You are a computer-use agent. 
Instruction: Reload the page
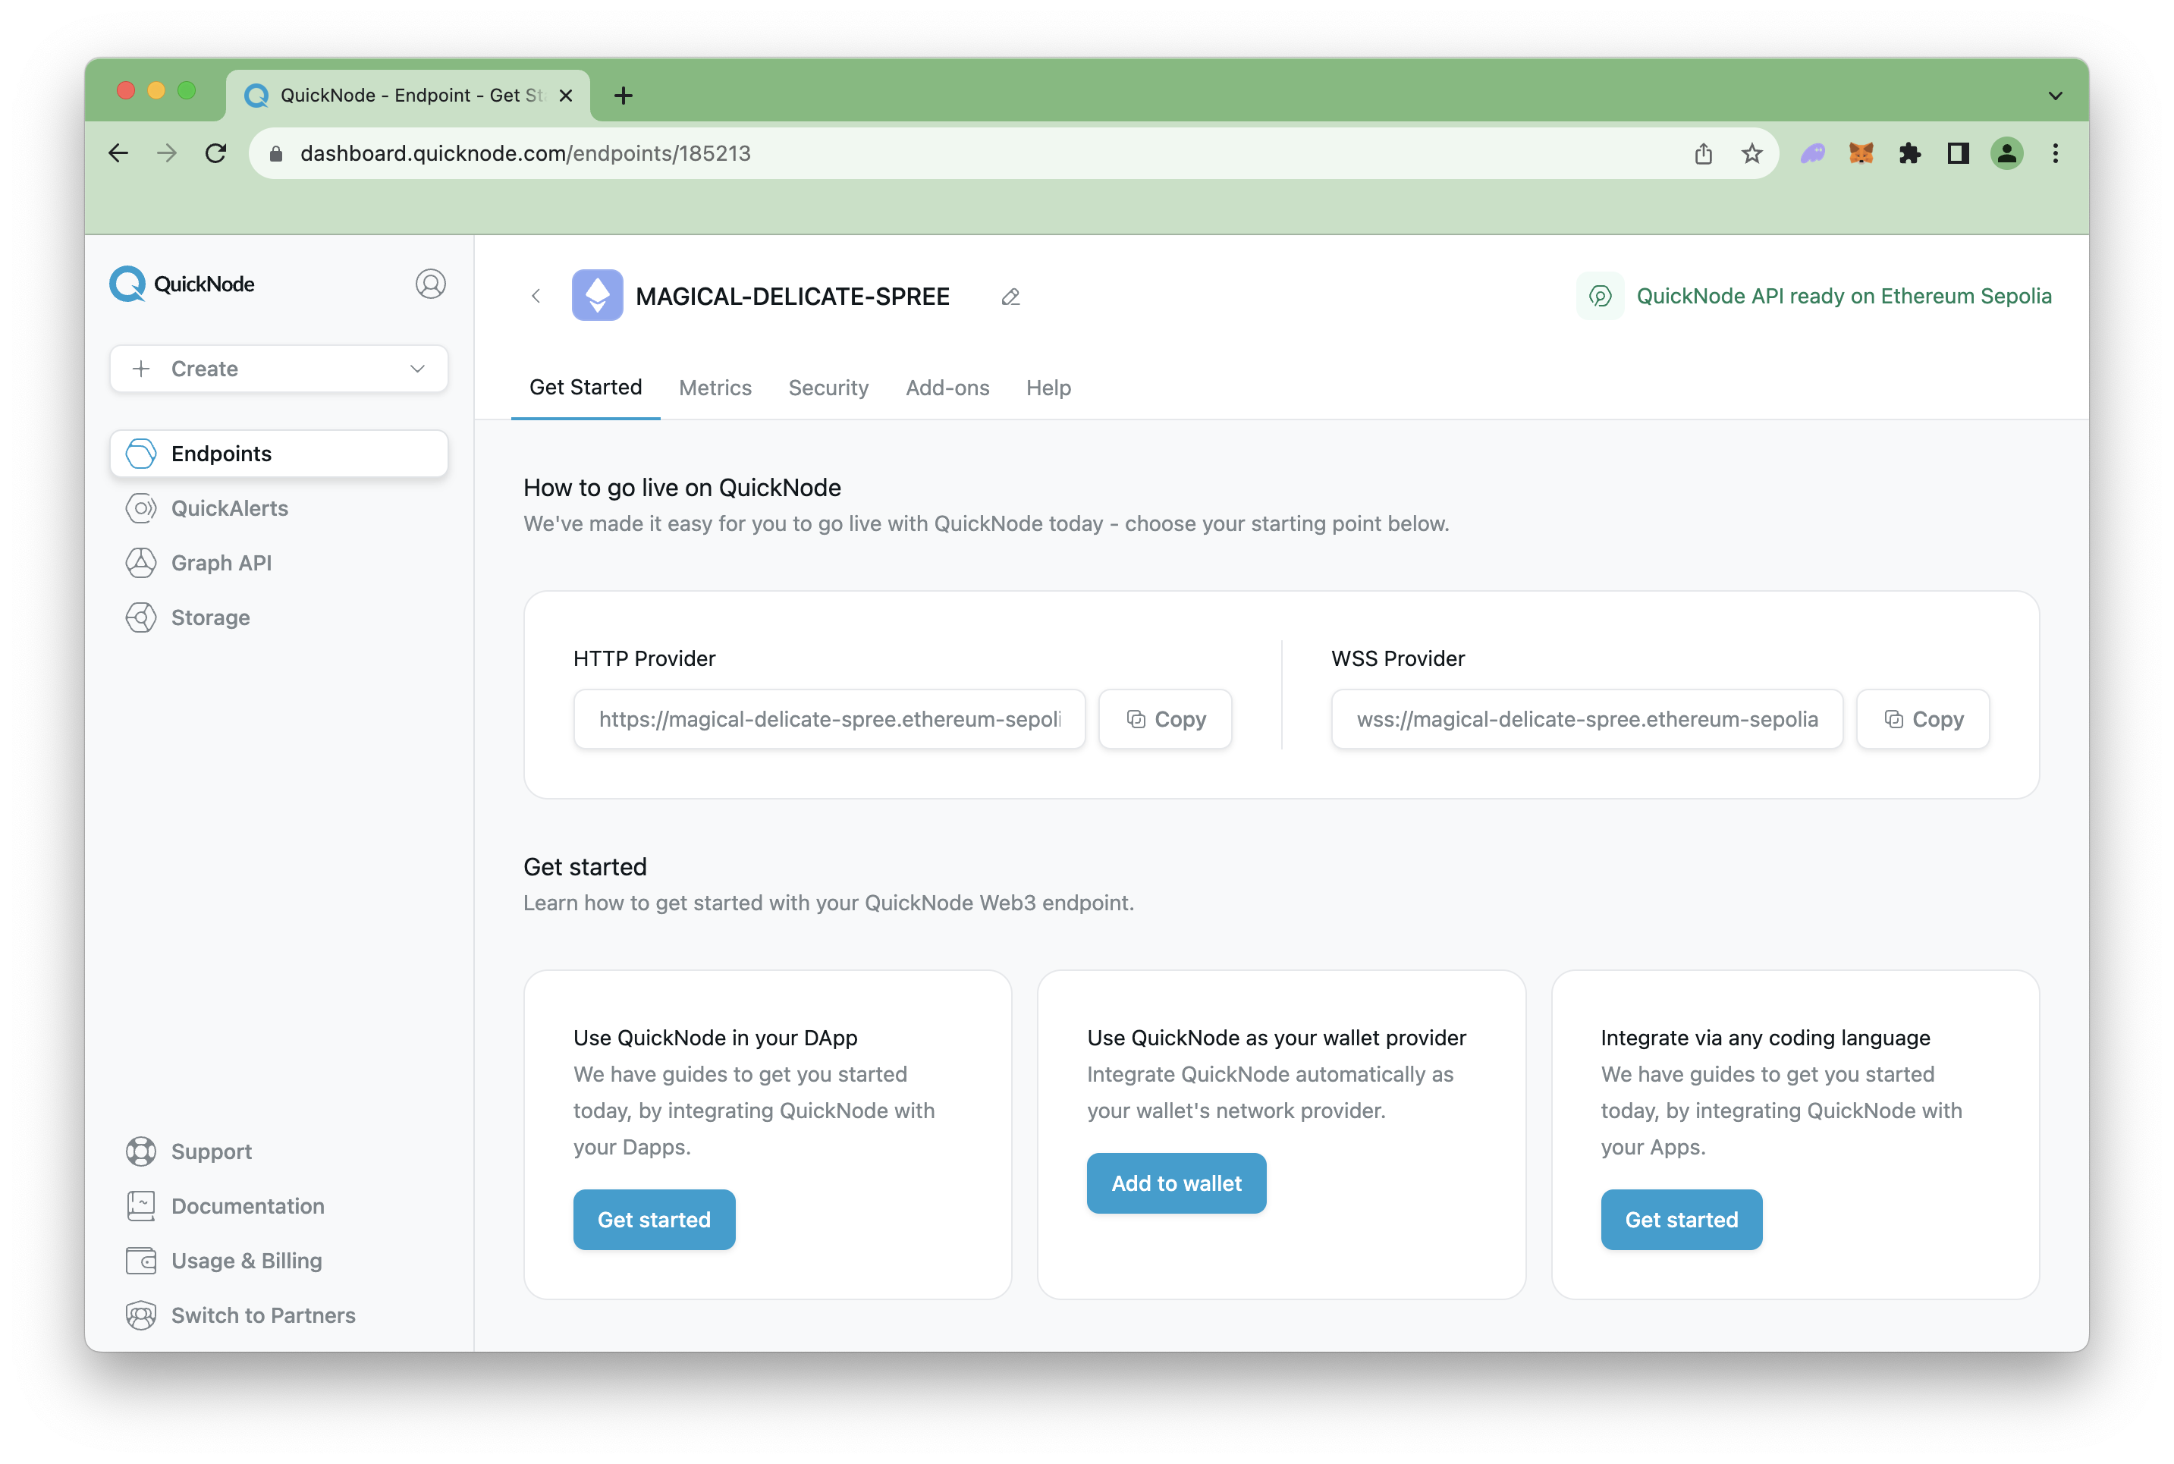tap(215, 153)
